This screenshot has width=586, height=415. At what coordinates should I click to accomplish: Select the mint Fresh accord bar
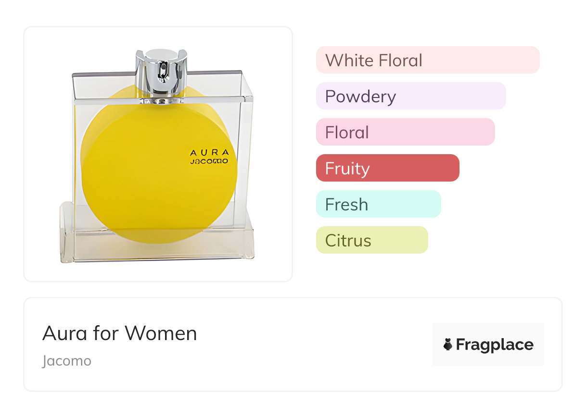pos(378,204)
